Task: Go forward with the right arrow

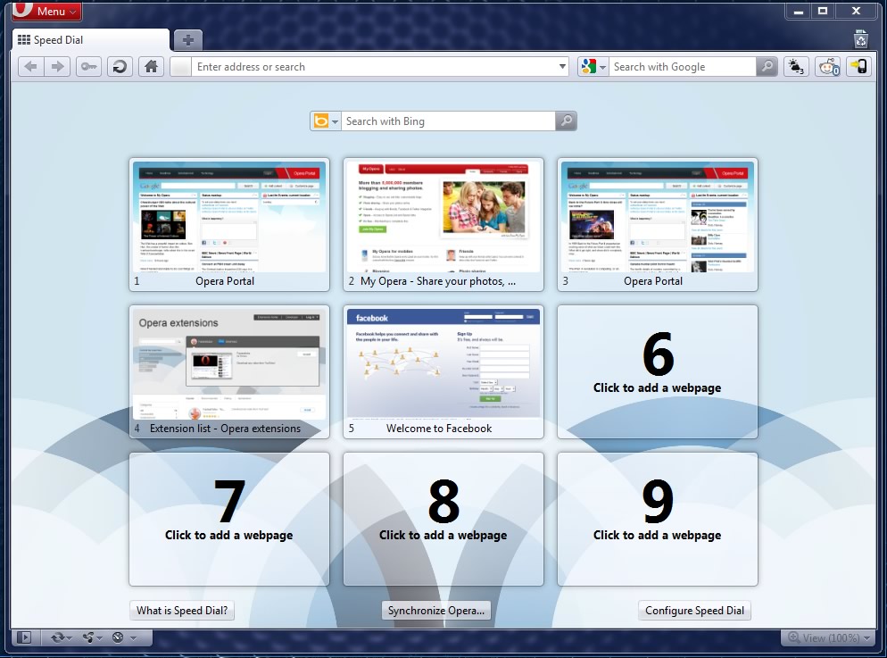Action: click(58, 67)
